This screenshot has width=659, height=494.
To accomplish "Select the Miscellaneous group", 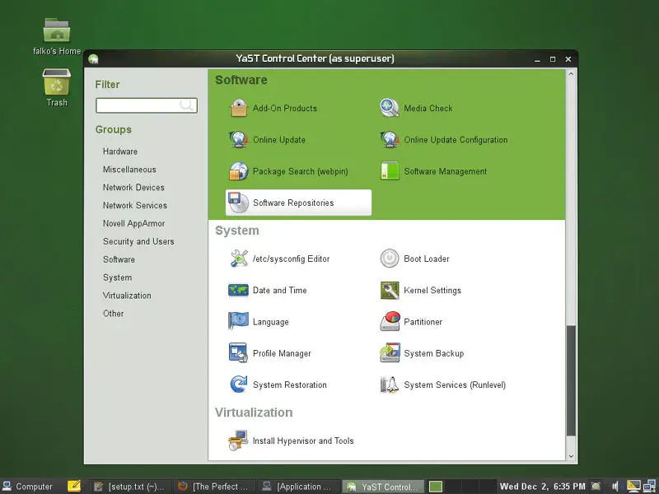I will 129,170.
